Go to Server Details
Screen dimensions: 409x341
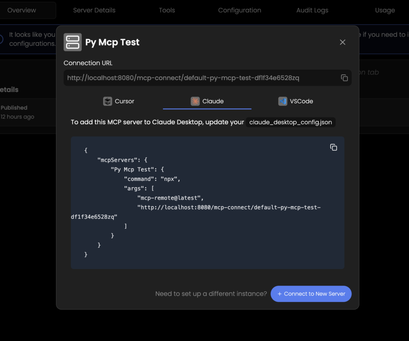pos(94,10)
